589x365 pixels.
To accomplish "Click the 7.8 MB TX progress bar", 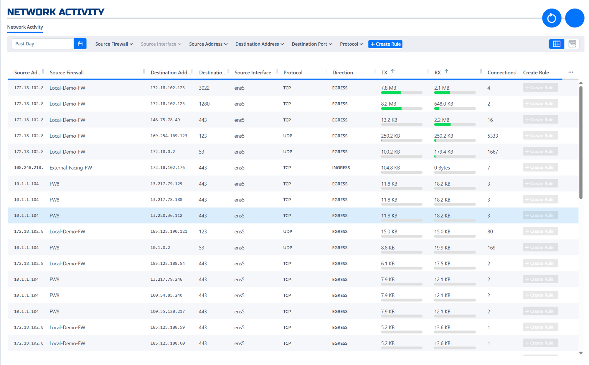I will 402,93.
